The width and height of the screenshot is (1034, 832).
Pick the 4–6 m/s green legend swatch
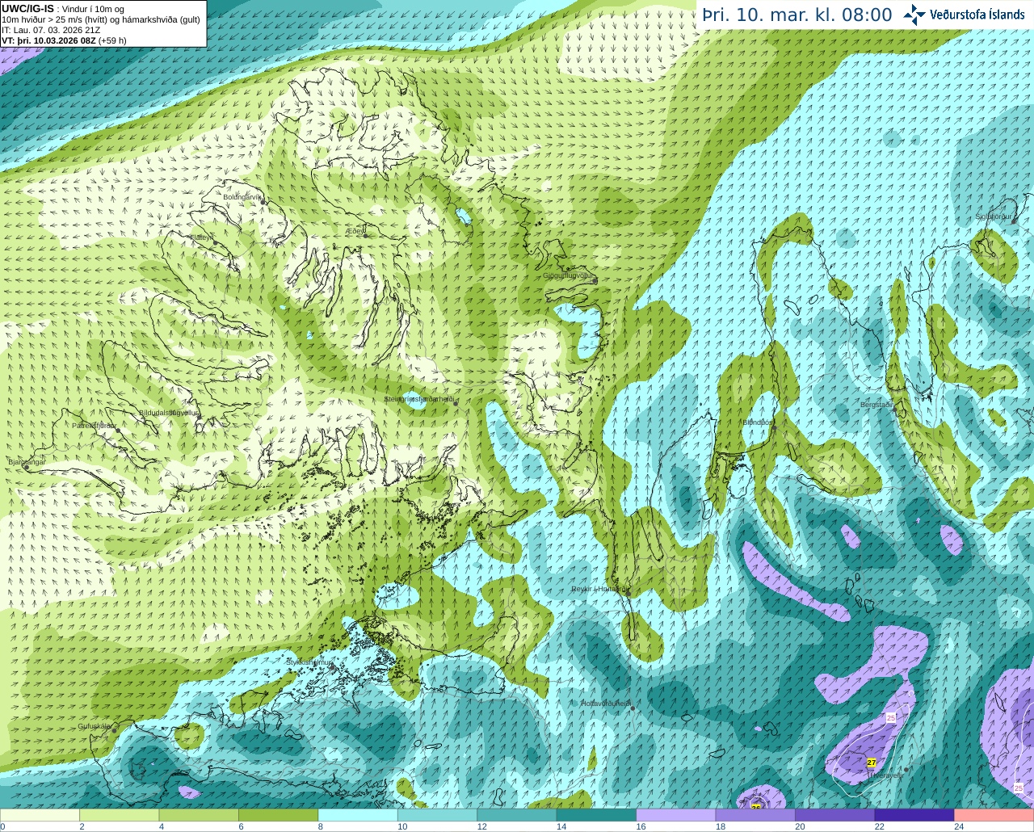[x=199, y=815]
